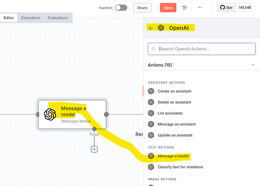This screenshot has height=186, width=260.
Task: Switch to the Evaluations tab
Action: pyautogui.click(x=58, y=18)
